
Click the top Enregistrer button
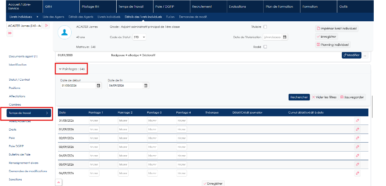(x=326, y=36)
